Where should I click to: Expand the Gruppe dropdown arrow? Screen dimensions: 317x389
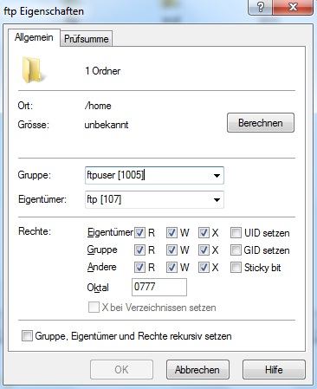217,175
